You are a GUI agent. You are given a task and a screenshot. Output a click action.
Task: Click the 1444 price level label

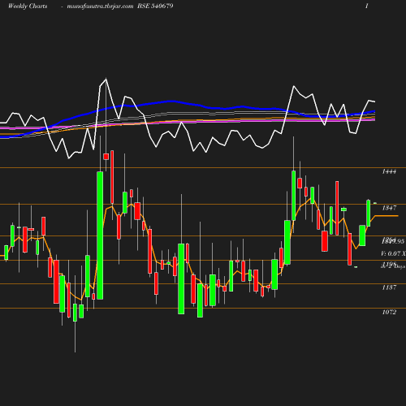coord(389,171)
